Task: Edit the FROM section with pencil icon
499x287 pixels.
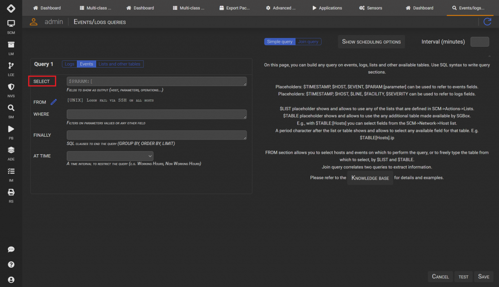Action: [x=54, y=102]
